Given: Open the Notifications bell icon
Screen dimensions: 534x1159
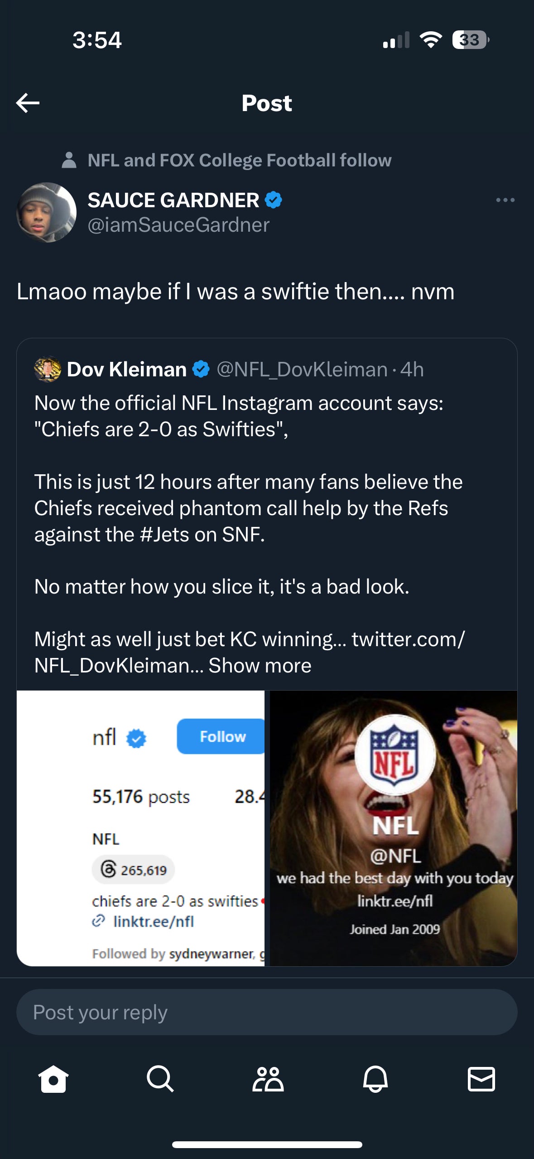Looking at the screenshot, I should [x=375, y=1079].
